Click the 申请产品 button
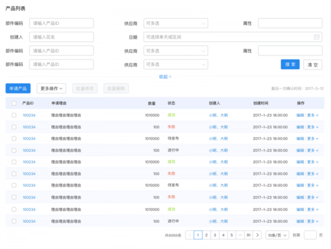The width and height of the screenshot is (331, 249). 18,88
